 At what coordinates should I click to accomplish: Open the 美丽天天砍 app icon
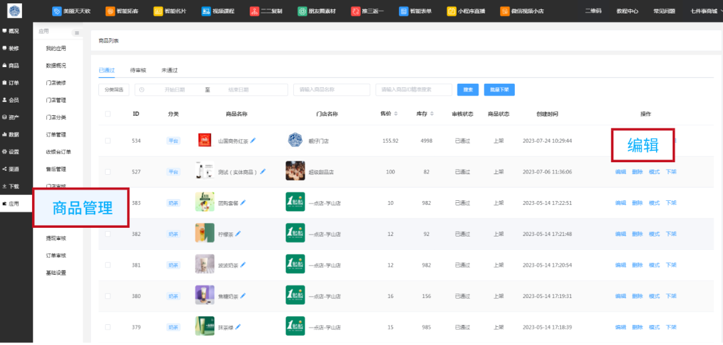tap(57, 11)
